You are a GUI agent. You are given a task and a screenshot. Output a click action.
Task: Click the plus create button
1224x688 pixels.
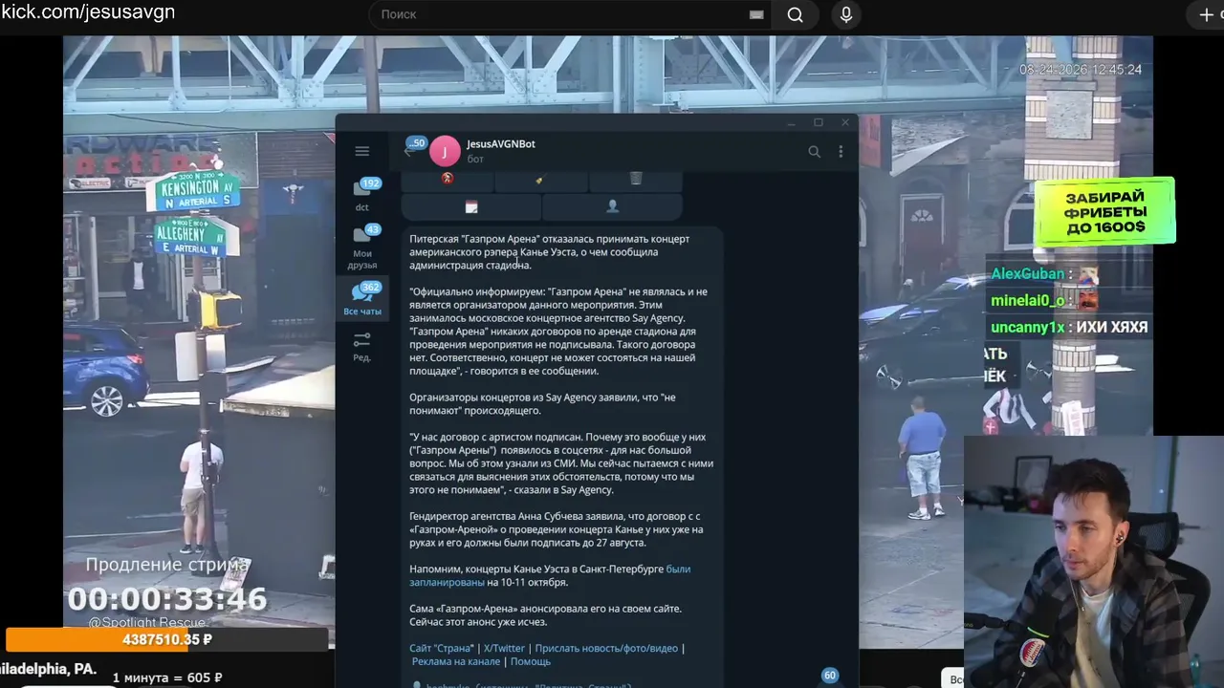coord(1206,14)
